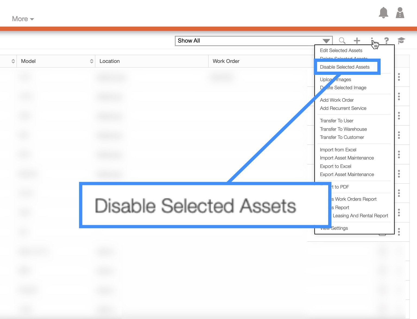Click Import from Excel

pyautogui.click(x=338, y=150)
